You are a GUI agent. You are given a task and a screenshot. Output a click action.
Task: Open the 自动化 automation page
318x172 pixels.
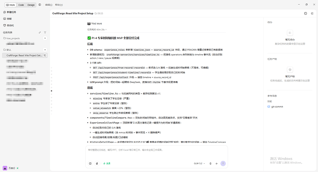click(x=8, y=25)
